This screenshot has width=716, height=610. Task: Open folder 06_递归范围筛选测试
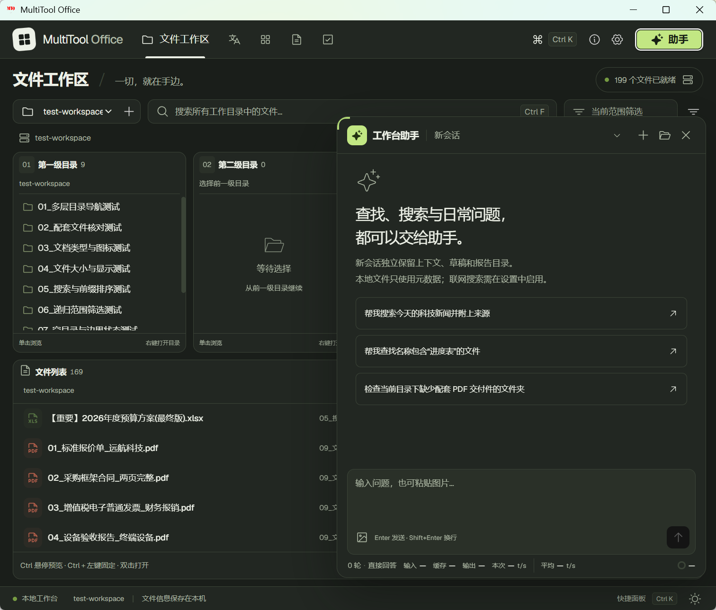(99, 310)
